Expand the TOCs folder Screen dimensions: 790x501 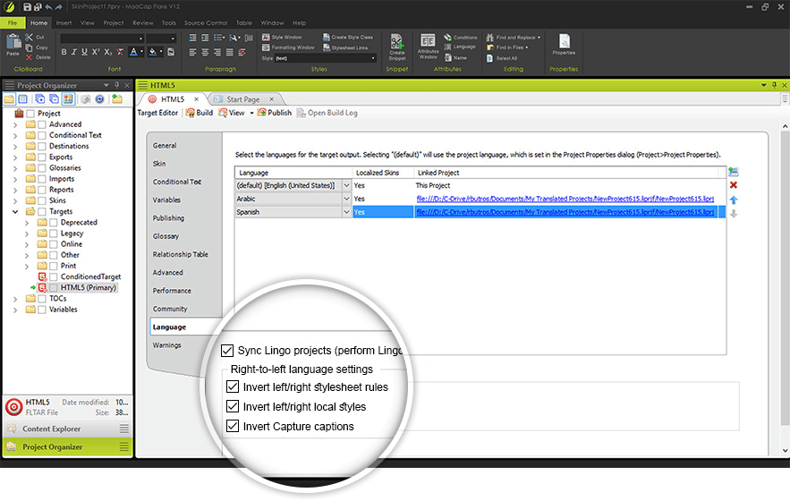tap(15, 299)
